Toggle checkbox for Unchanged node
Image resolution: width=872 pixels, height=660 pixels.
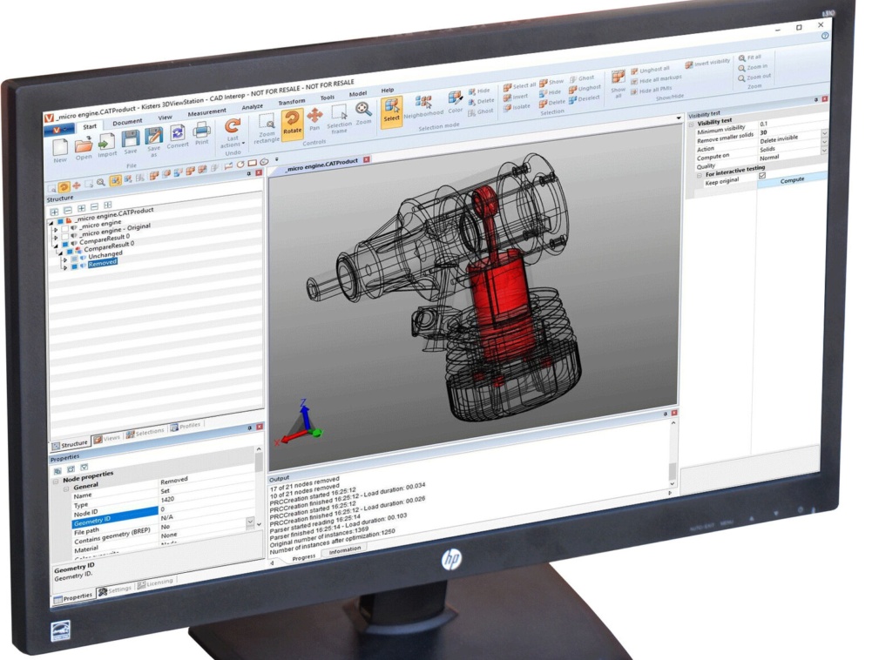pyautogui.click(x=75, y=259)
